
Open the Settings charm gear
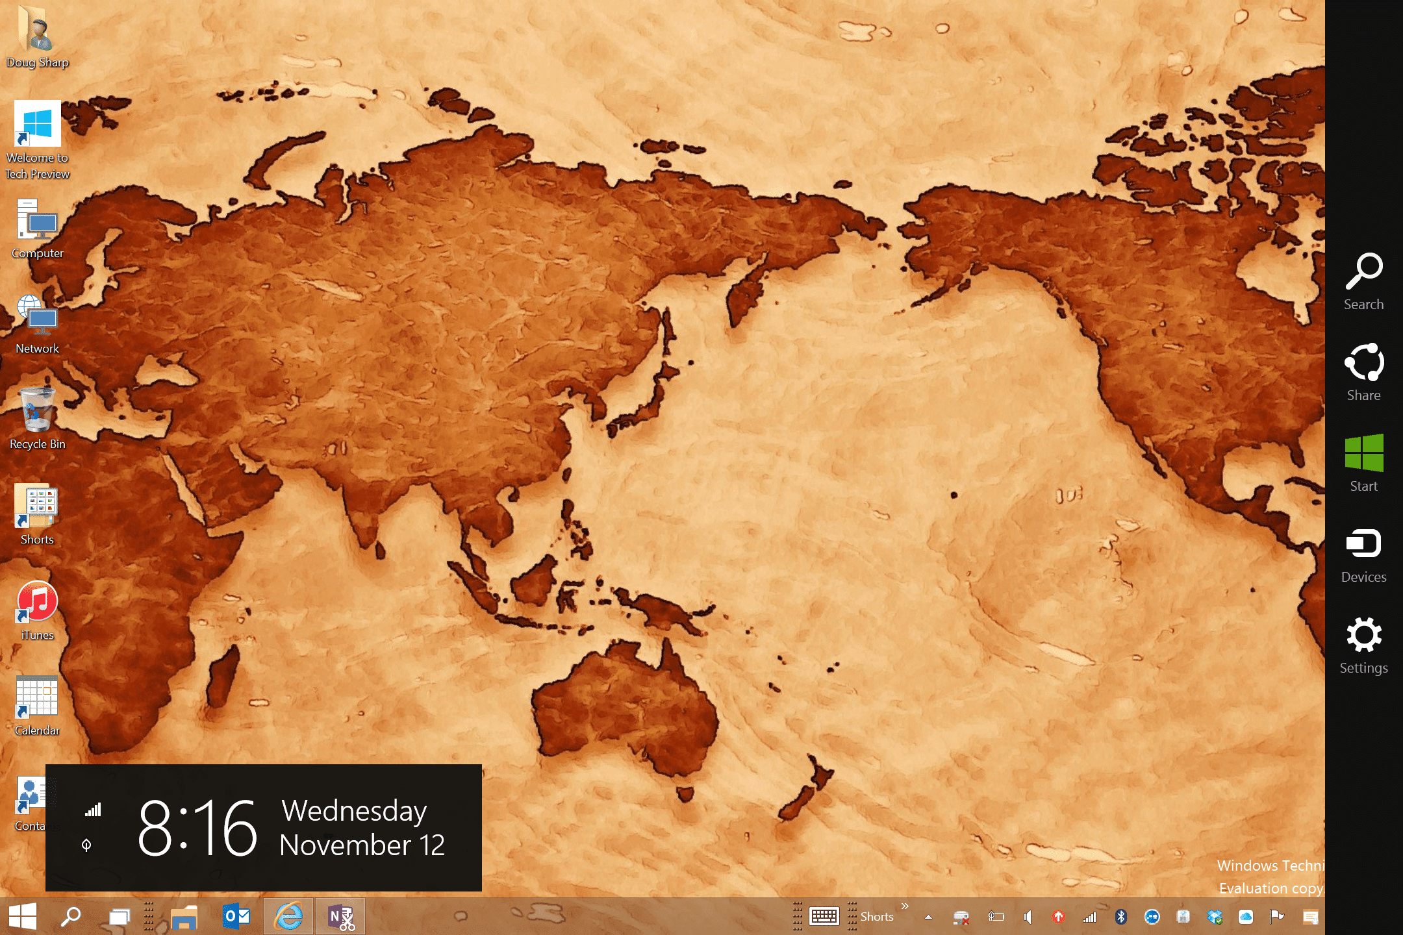tap(1363, 645)
